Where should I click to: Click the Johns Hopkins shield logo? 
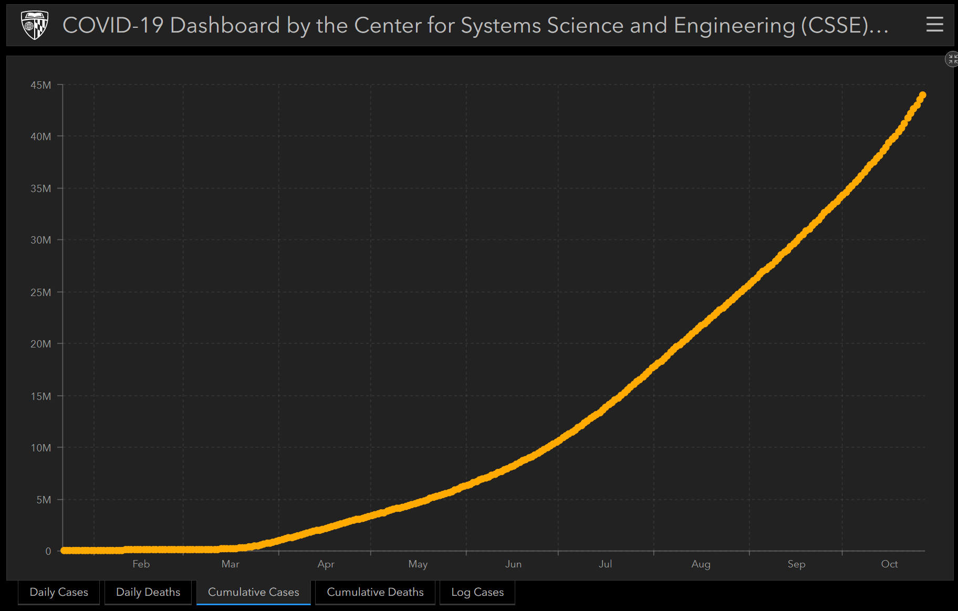(x=35, y=25)
